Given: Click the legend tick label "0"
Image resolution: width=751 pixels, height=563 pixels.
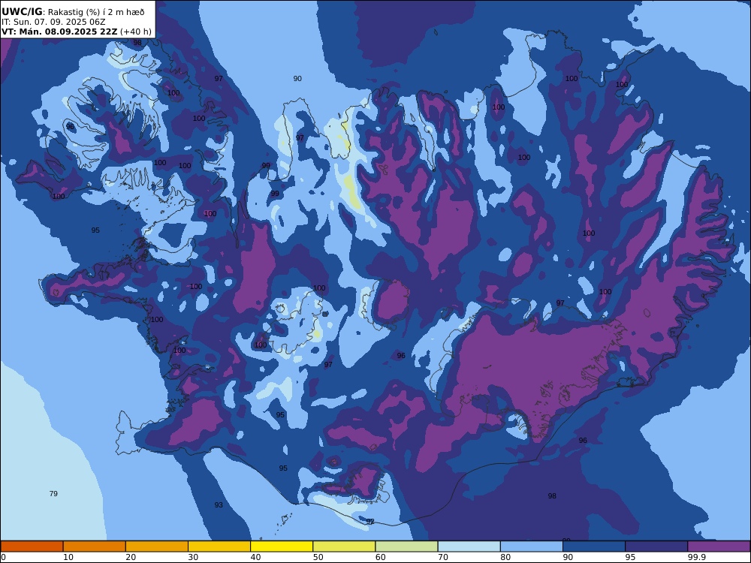Looking at the screenshot, I should tap(3, 557).
